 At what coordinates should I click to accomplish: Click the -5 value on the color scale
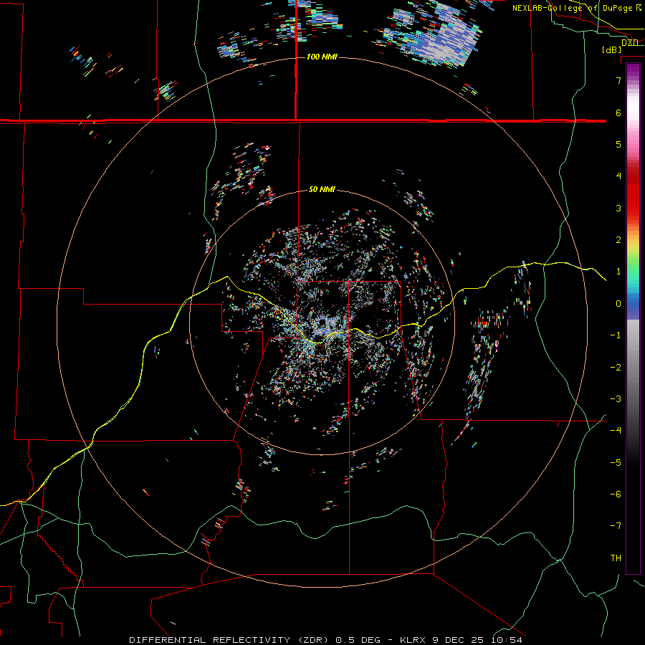(616, 463)
